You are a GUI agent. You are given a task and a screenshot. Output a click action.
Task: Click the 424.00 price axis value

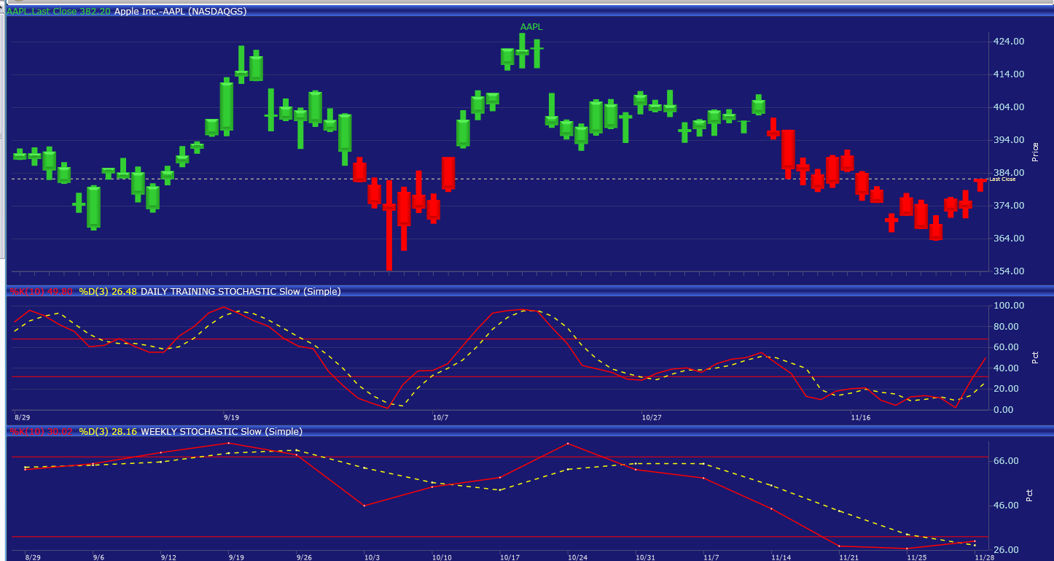1010,42
